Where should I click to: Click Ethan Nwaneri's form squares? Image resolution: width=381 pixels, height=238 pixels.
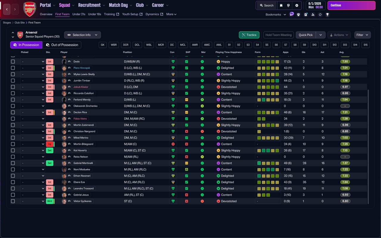268,176
